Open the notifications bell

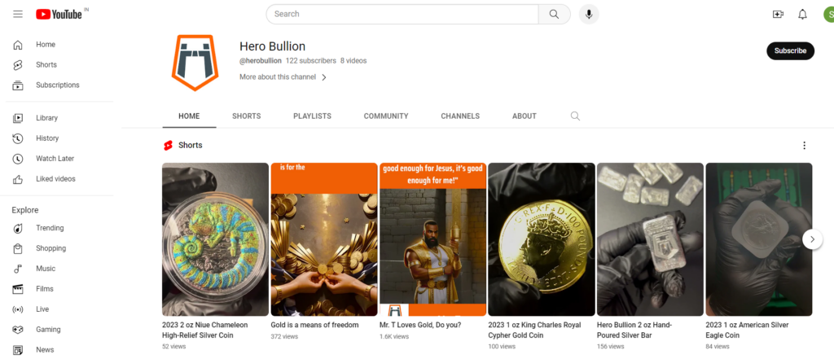point(802,15)
